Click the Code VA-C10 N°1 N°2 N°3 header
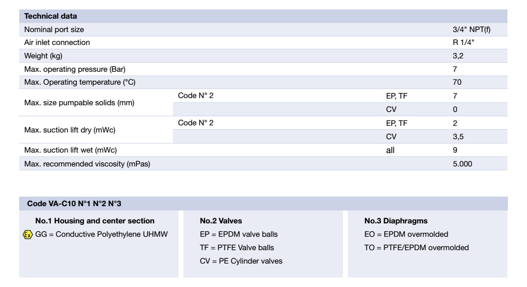The image size is (527, 287). 74,204
